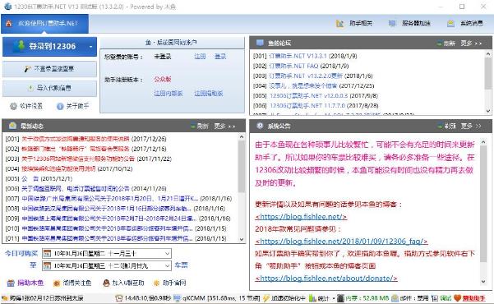Screen dimensions: 494x304
Task: Click 更多 in the 鱼的论坛 panel
Action: [471, 44]
